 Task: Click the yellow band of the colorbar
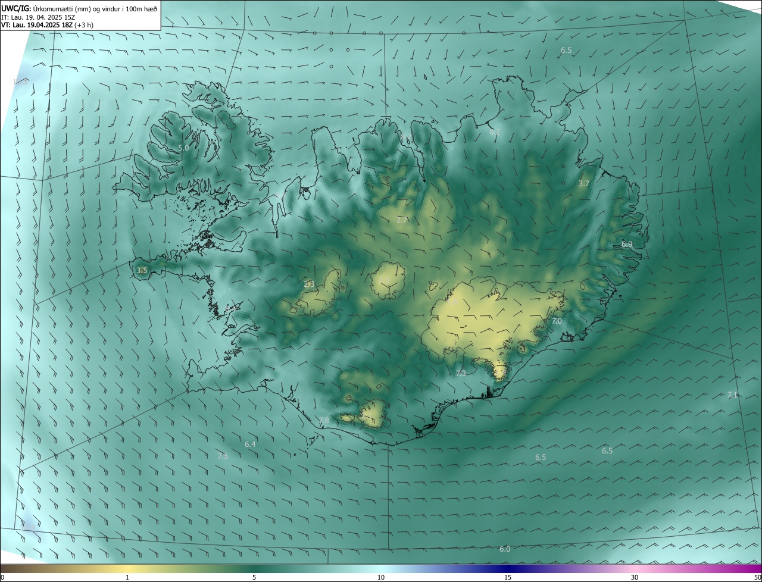(x=127, y=569)
